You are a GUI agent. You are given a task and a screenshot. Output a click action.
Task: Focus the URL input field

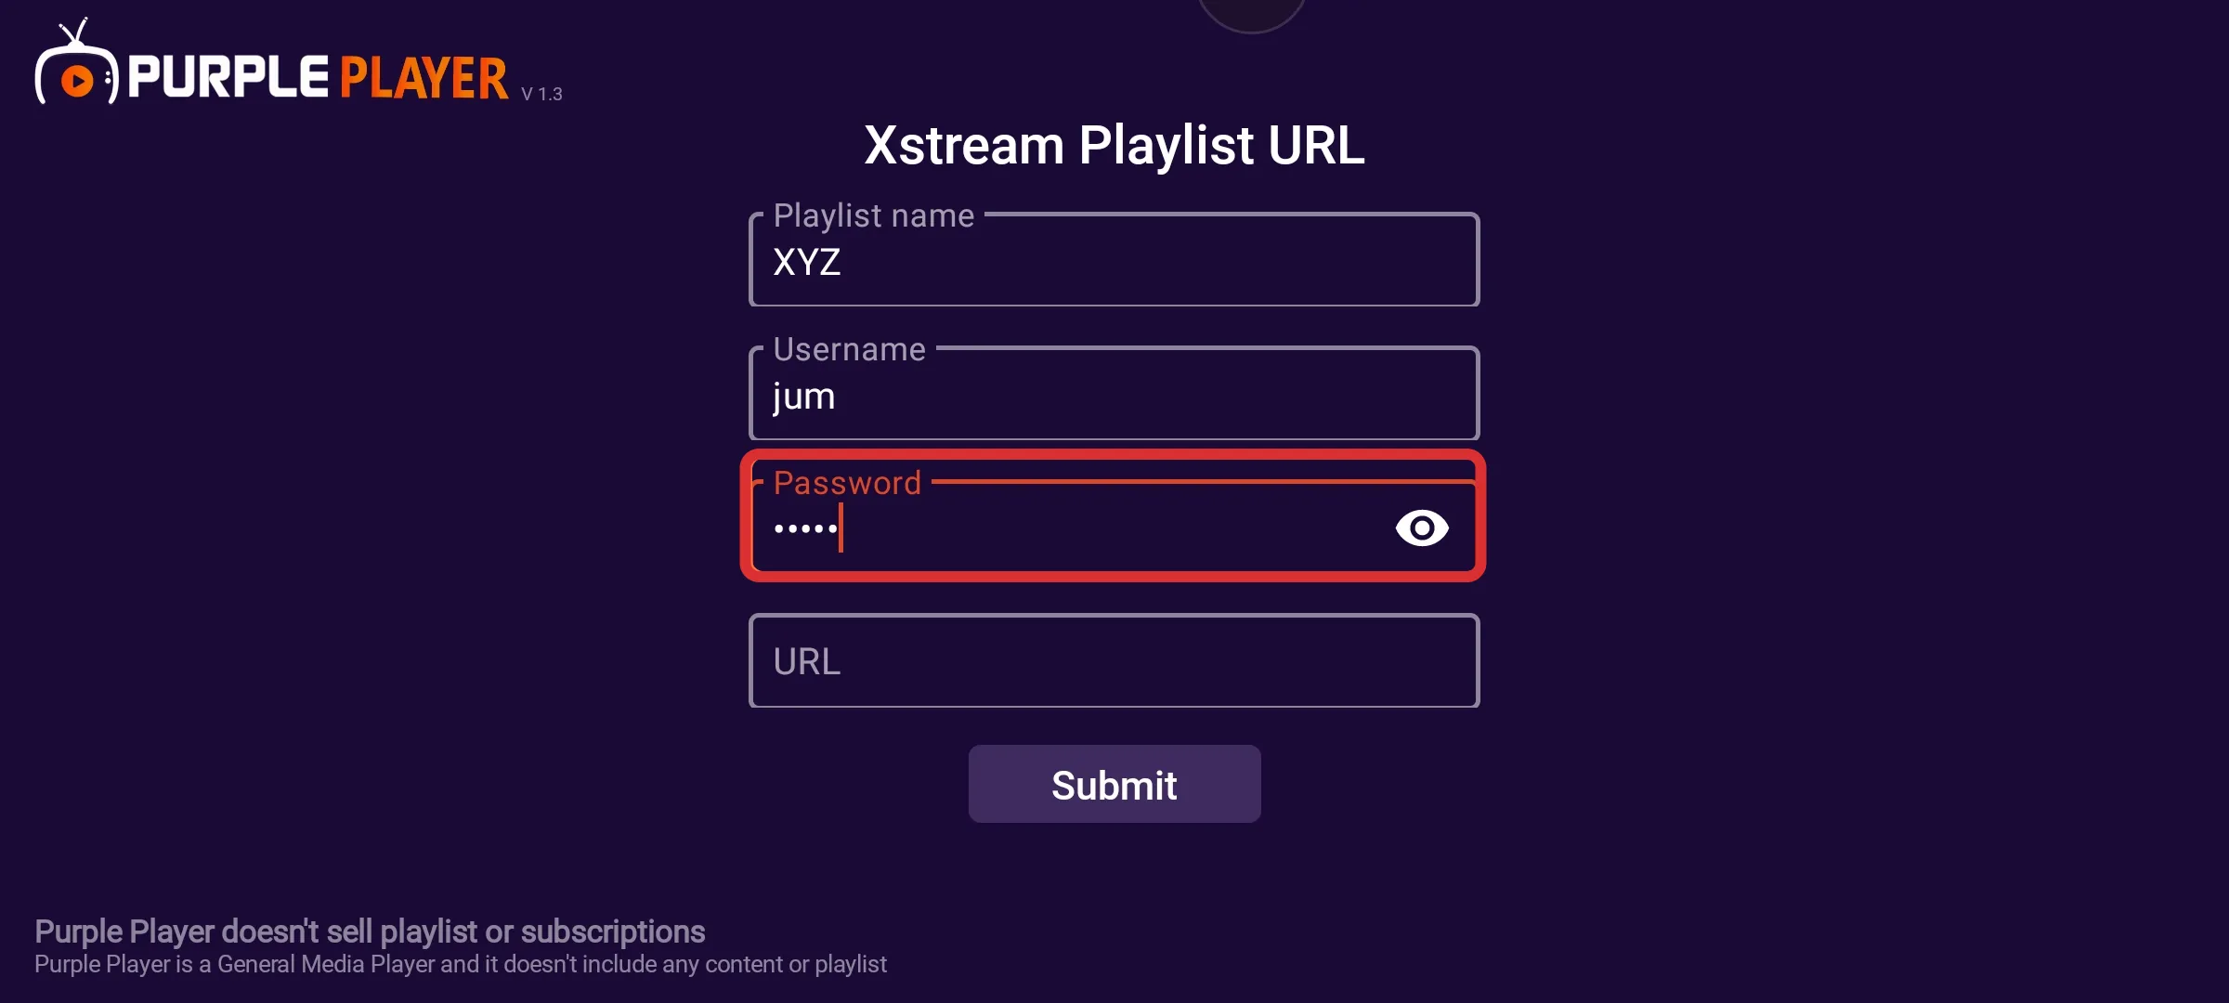1114,661
